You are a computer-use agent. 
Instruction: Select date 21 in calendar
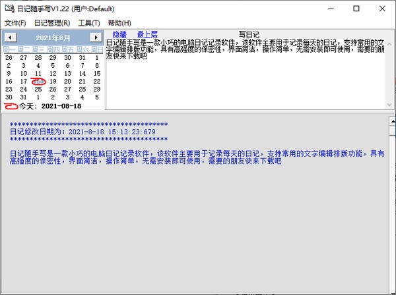82,82
